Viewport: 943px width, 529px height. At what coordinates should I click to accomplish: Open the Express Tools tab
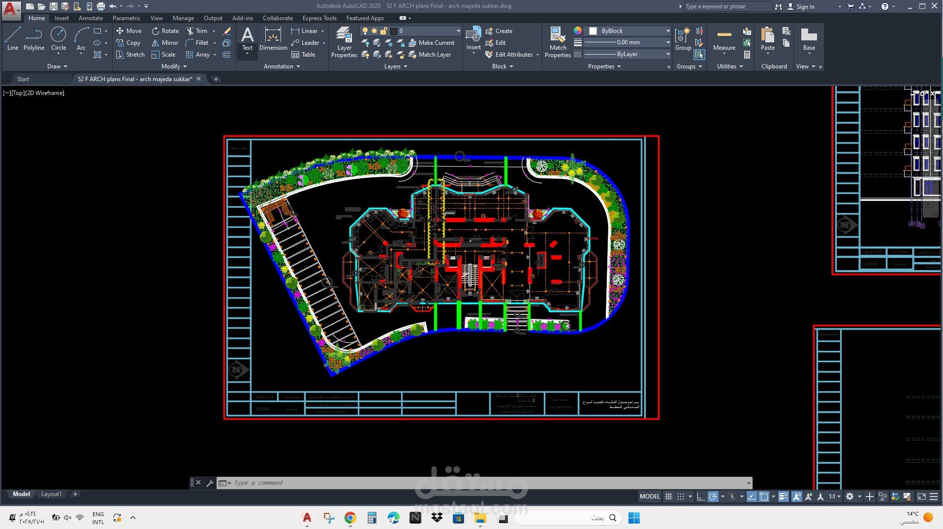(319, 18)
